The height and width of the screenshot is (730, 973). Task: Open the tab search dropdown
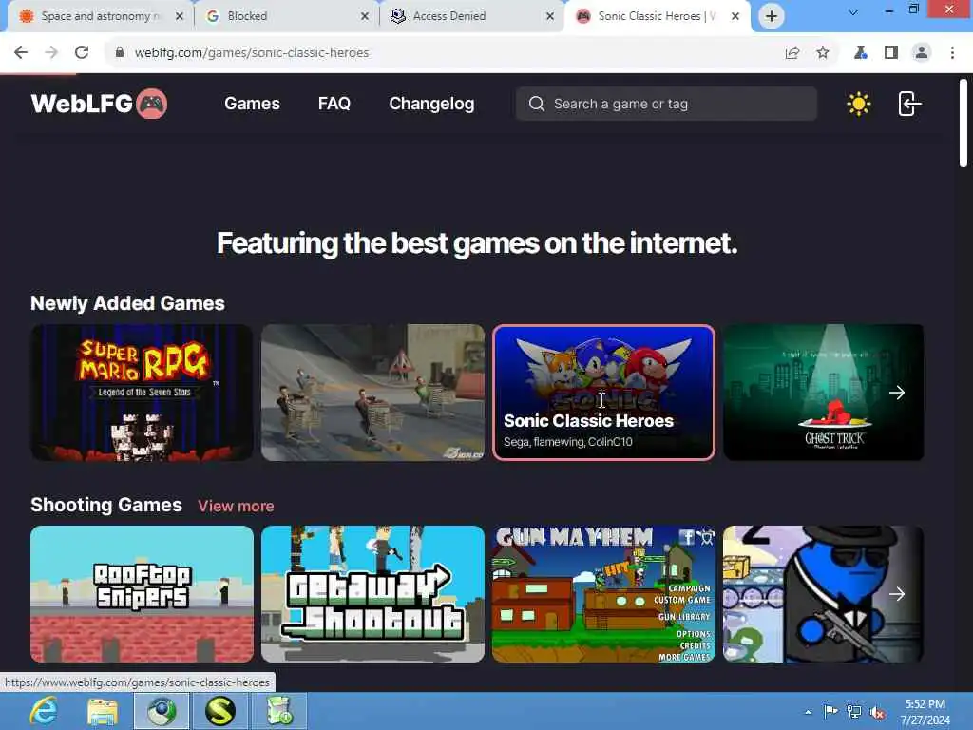coord(853,11)
